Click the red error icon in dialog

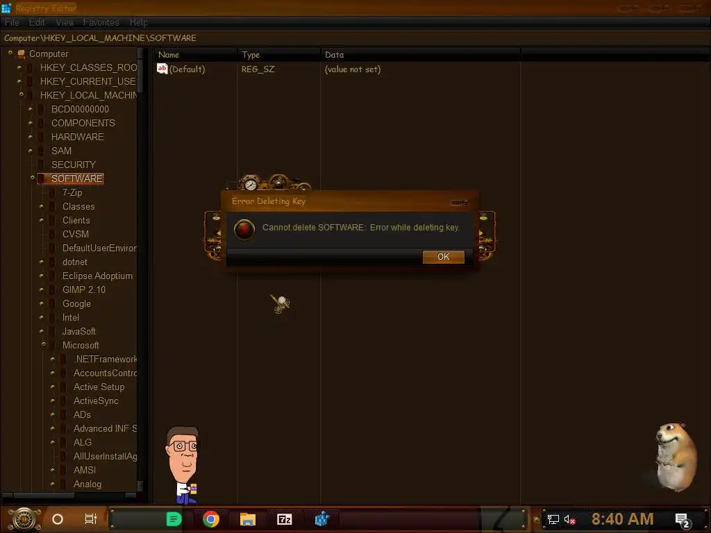point(244,229)
